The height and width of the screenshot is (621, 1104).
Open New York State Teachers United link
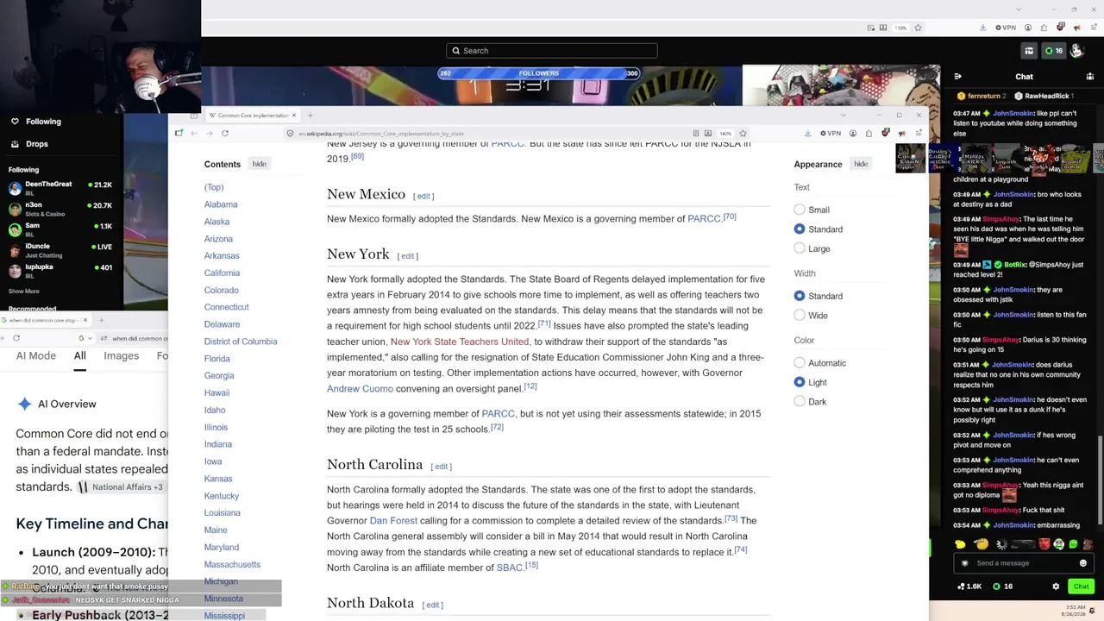[460, 342]
